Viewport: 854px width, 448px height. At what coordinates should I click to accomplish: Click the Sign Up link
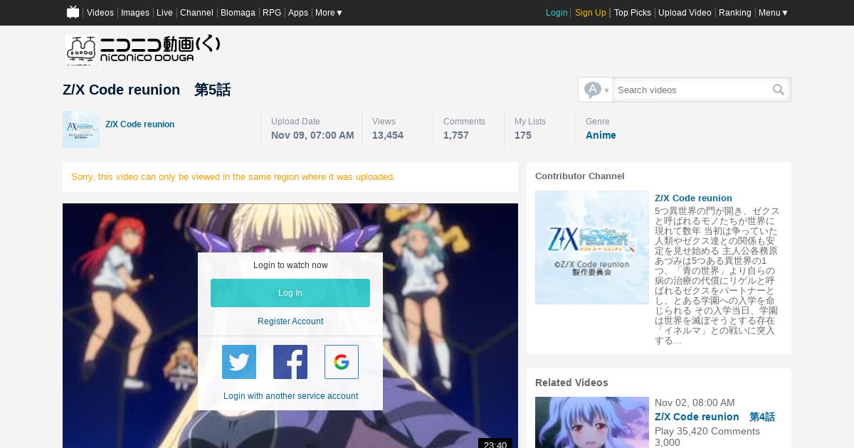591,13
